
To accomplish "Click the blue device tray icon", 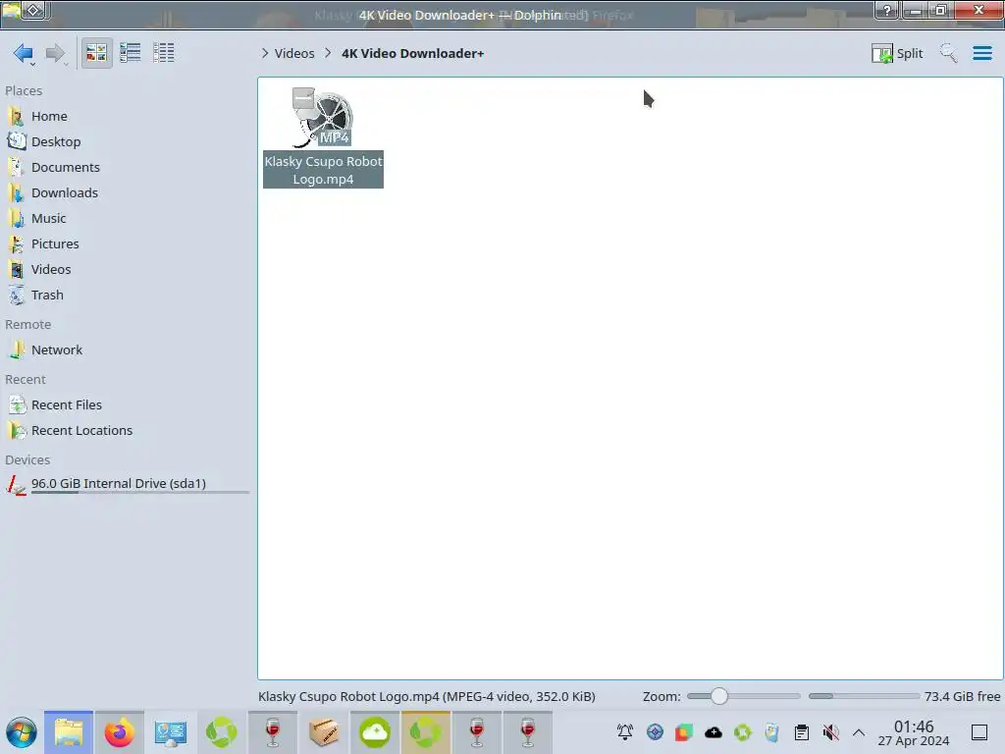I will (771, 732).
